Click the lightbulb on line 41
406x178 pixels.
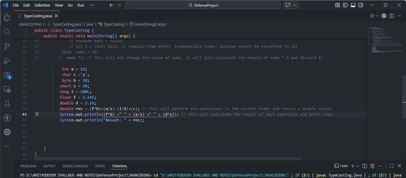click(x=37, y=114)
